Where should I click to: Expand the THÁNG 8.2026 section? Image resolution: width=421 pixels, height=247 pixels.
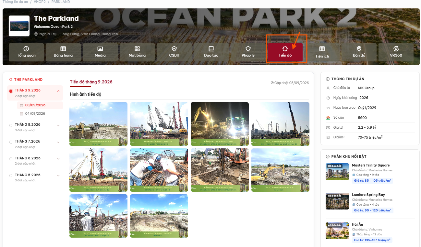point(35,127)
